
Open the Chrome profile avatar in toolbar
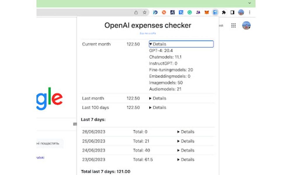pyautogui.click(x=241, y=13)
